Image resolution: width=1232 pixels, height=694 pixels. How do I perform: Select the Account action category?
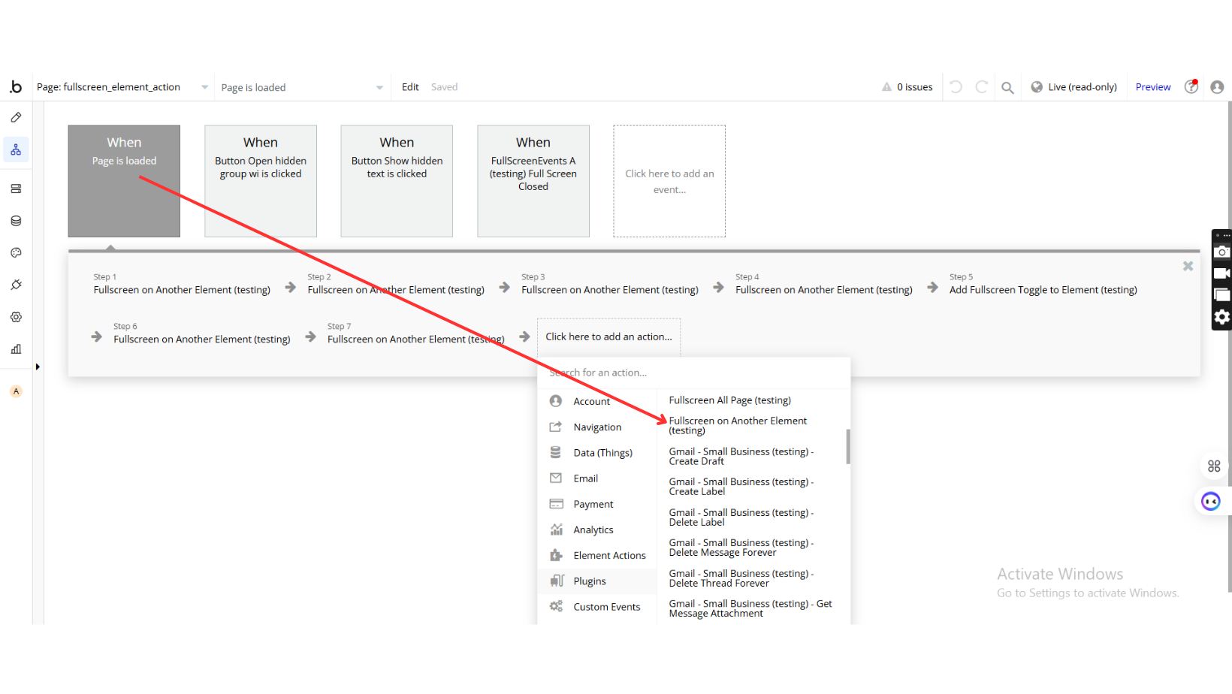pos(598,402)
